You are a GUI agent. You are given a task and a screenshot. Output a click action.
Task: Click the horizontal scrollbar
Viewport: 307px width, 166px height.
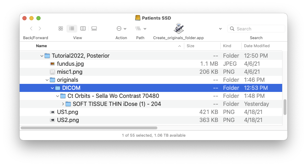(89, 128)
